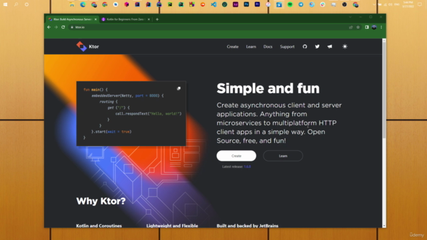Open the Chrome side panel icon
This screenshot has width=427, height=240.
coord(367,27)
